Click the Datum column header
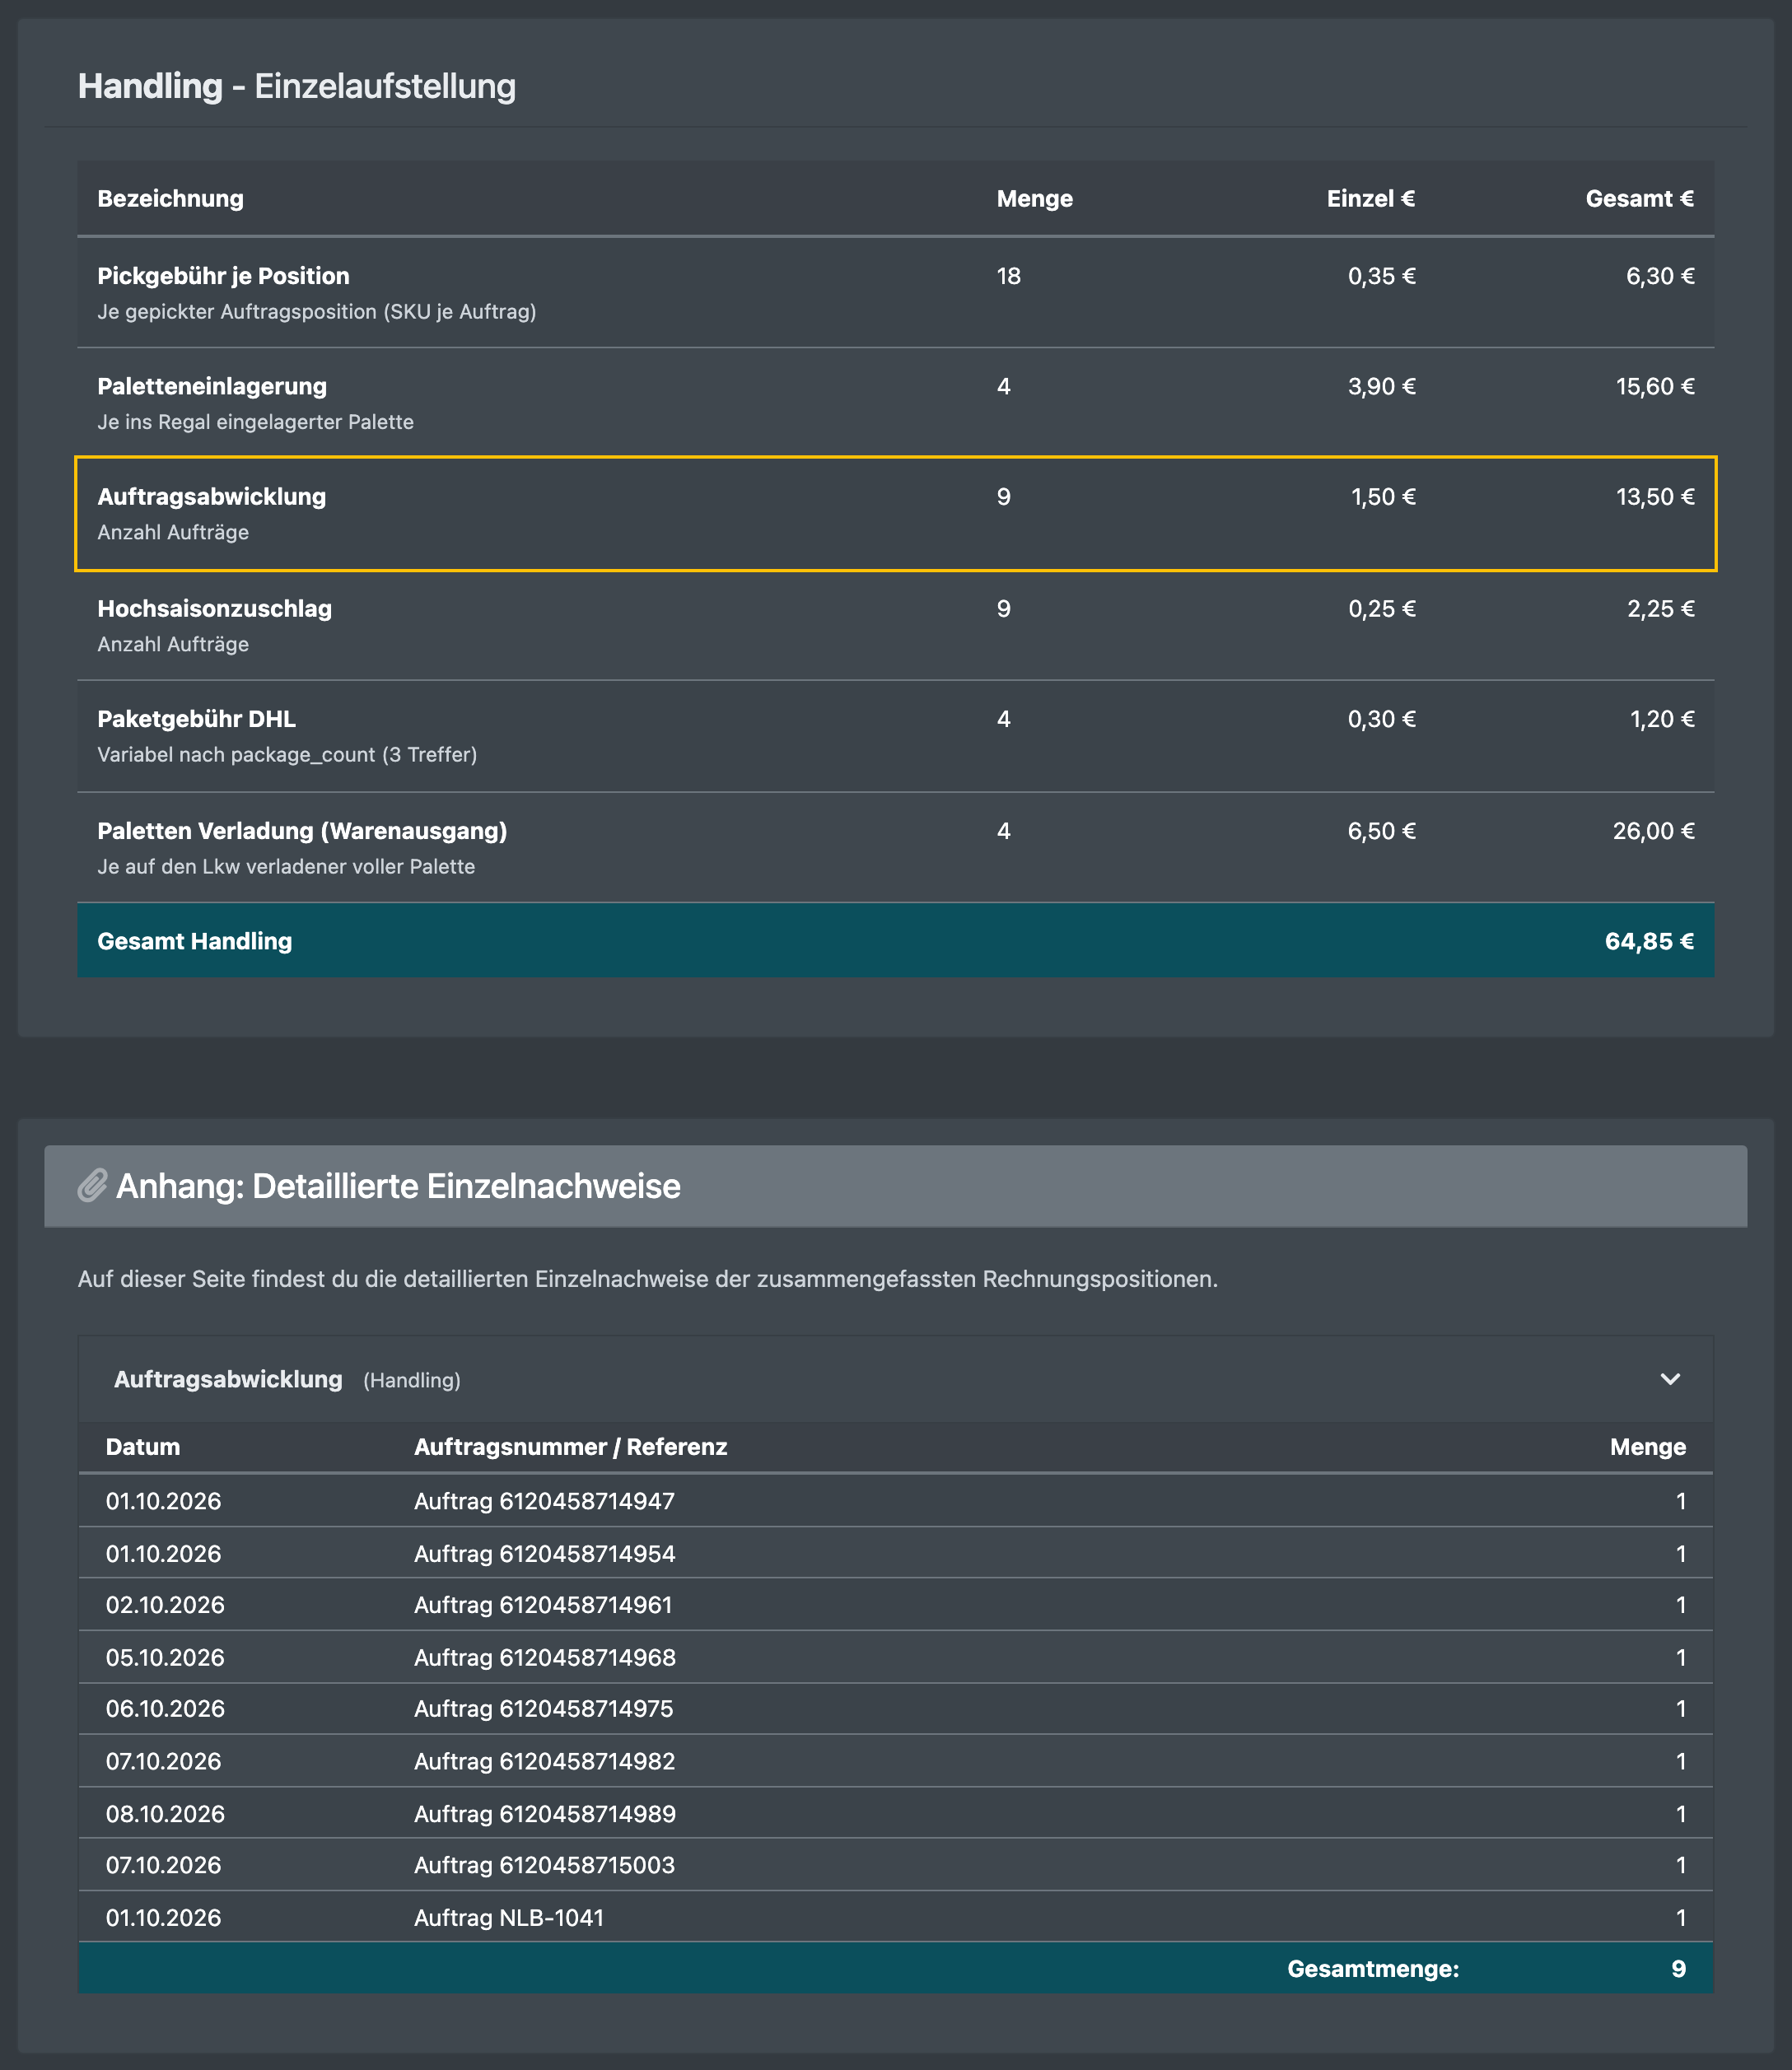1792x2070 pixels. pyautogui.click(x=143, y=1447)
